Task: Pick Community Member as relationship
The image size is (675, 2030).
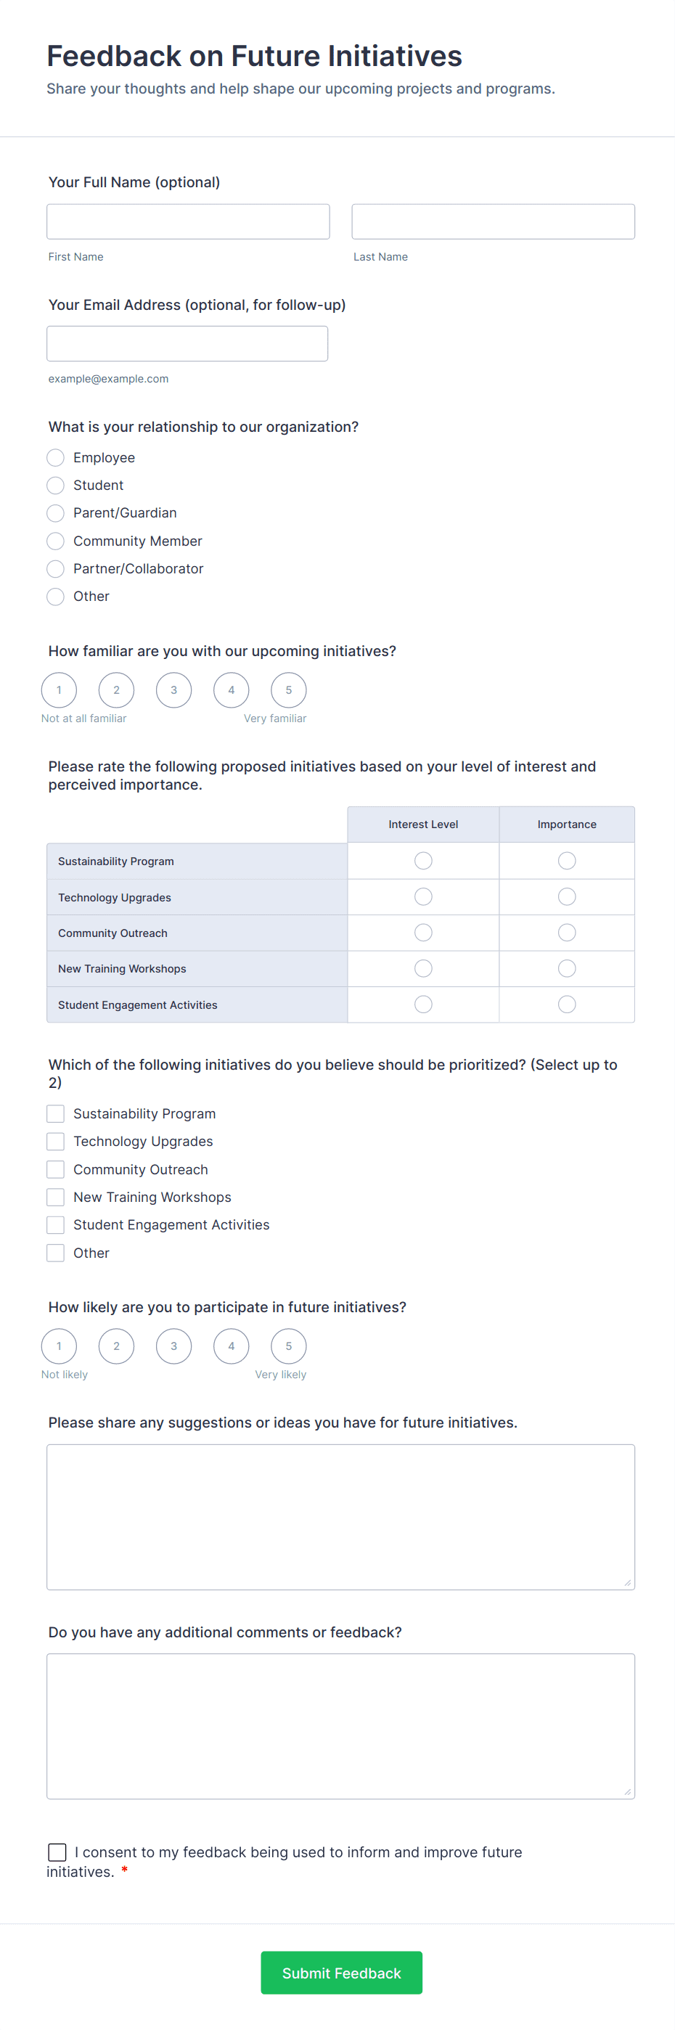Action: click(x=55, y=541)
